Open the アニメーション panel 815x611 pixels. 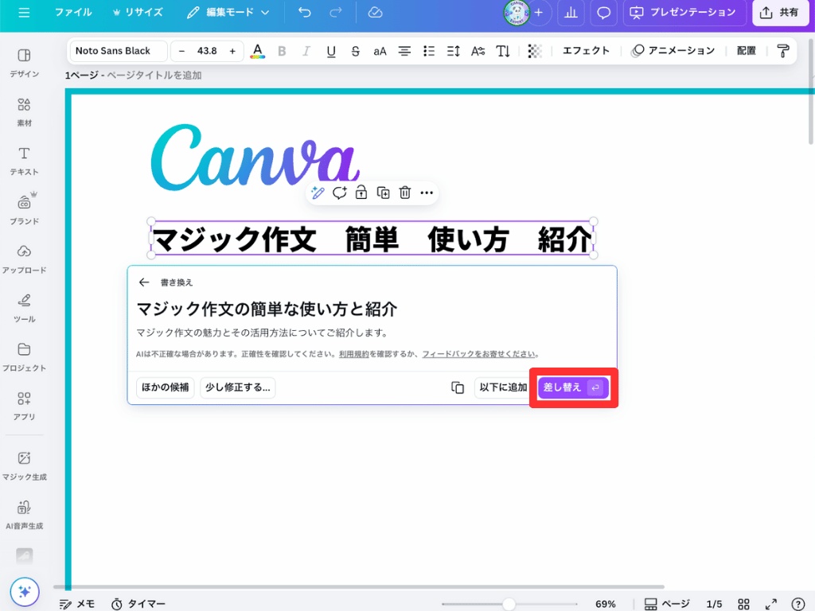click(673, 51)
